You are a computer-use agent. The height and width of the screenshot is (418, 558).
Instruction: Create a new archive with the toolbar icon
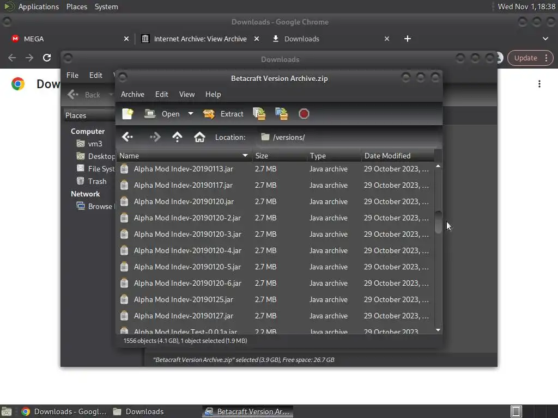click(128, 114)
